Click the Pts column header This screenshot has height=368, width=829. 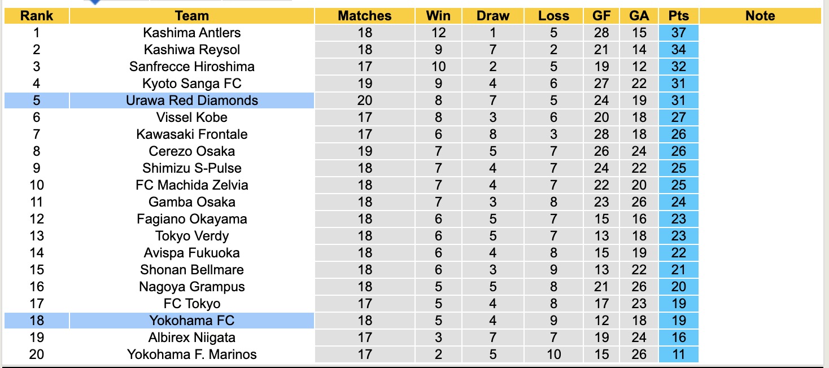tap(678, 16)
